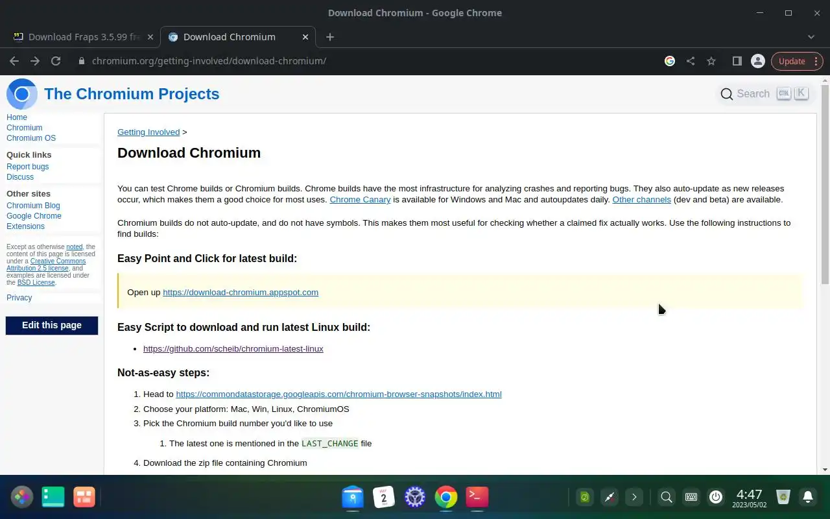830x519 pixels.
Task: Open the red Terminal dock icon
Action: 477,497
